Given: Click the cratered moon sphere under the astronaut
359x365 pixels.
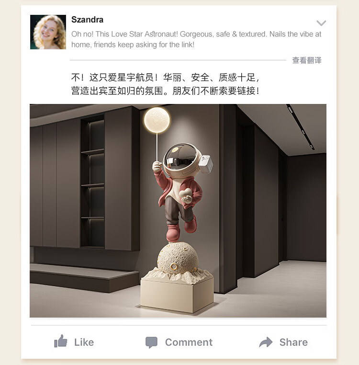Looking at the screenshot, I should pyautogui.click(x=178, y=258).
